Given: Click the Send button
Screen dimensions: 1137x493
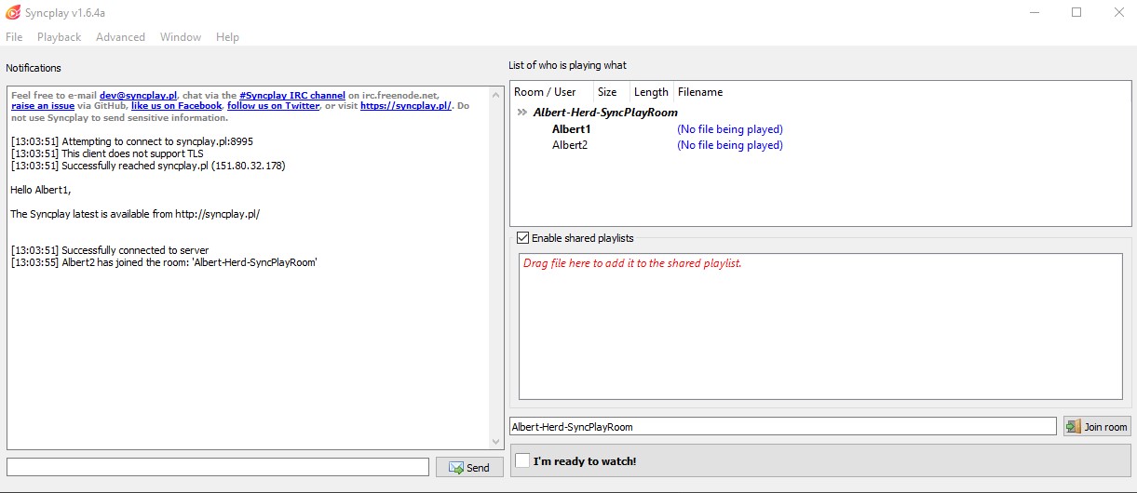Looking at the screenshot, I should [x=469, y=467].
